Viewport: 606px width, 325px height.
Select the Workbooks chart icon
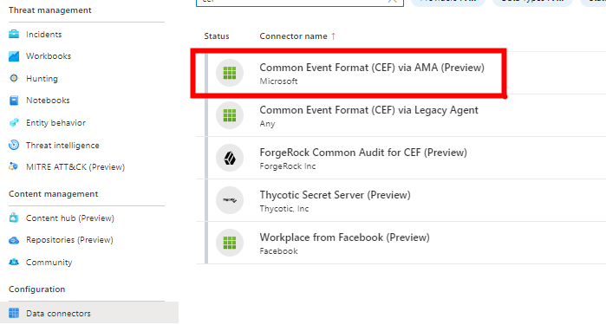(x=14, y=56)
